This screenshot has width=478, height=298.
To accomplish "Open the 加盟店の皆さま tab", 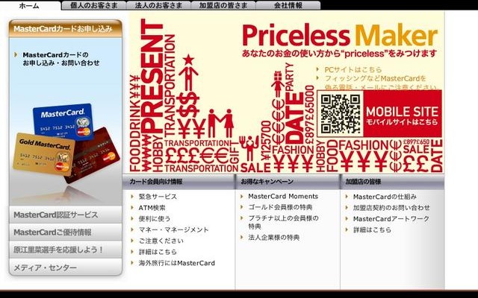I will (x=223, y=5).
